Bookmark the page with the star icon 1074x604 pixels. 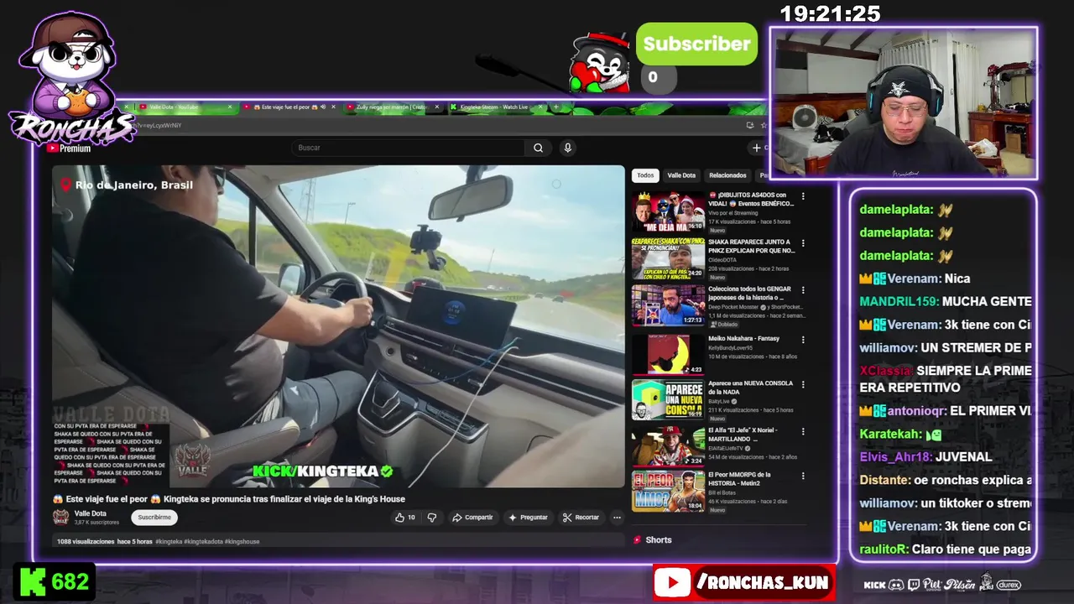click(763, 125)
